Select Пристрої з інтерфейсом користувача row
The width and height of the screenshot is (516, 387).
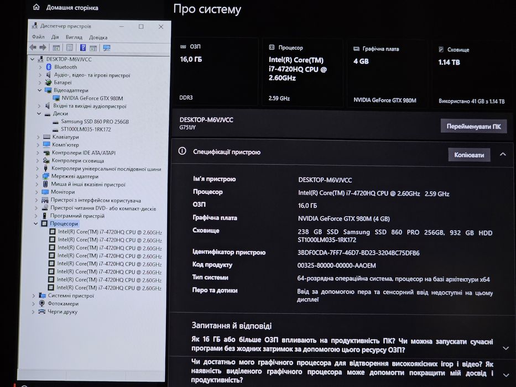pyautogui.click(x=96, y=200)
